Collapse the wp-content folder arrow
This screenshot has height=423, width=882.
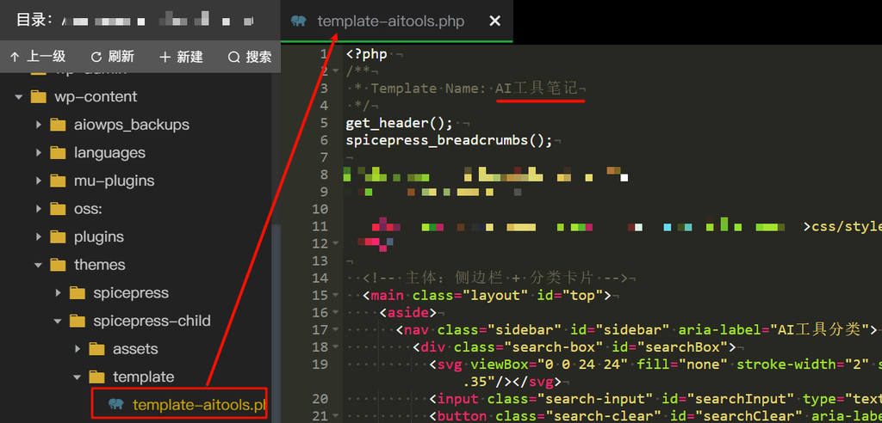coord(19,96)
